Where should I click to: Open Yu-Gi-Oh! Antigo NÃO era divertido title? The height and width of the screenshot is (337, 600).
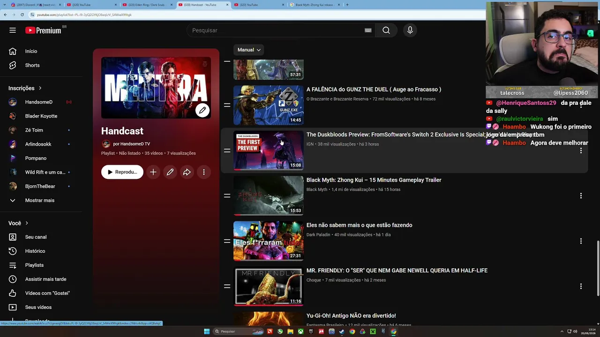point(351,316)
